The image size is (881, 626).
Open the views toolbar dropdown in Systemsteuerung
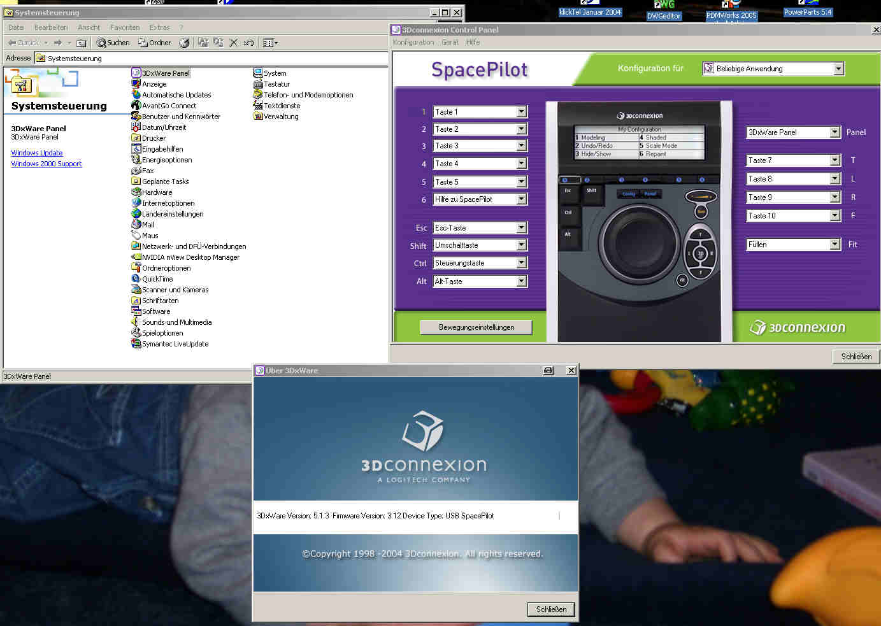tap(270, 43)
